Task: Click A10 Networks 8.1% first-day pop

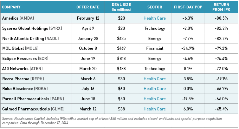Action: tap(188, 69)
